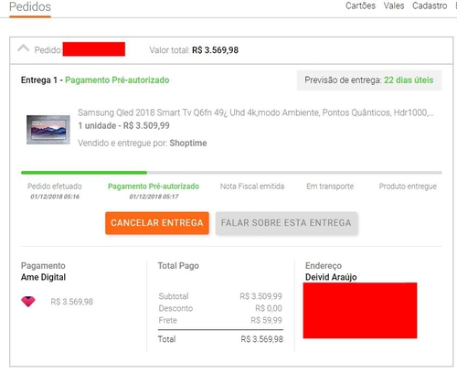Click the Valor total amount in header
The image size is (457, 373).
(x=215, y=50)
